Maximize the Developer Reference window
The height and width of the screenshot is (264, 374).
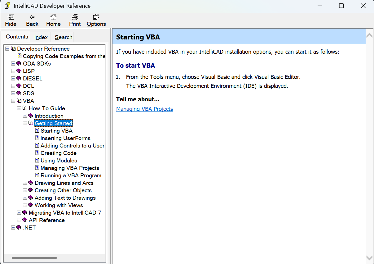[341, 6]
